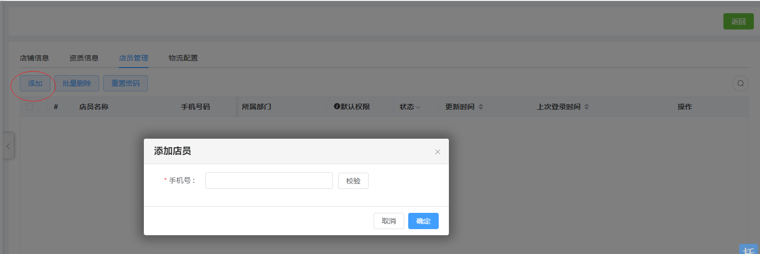Click the # column header
This screenshot has width=760, height=254.
click(56, 107)
